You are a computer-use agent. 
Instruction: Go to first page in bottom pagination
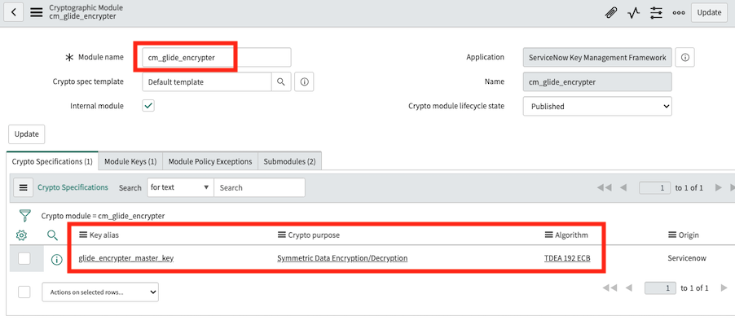tap(610, 288)
